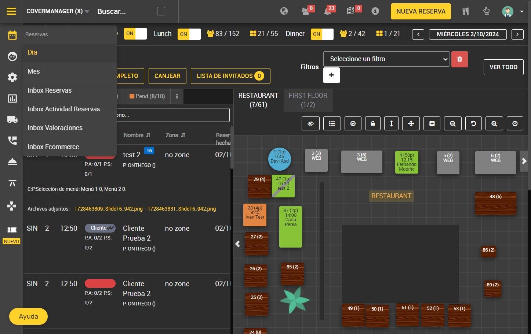Switch to the FIRST FLOOR tab

click(308, 100)
